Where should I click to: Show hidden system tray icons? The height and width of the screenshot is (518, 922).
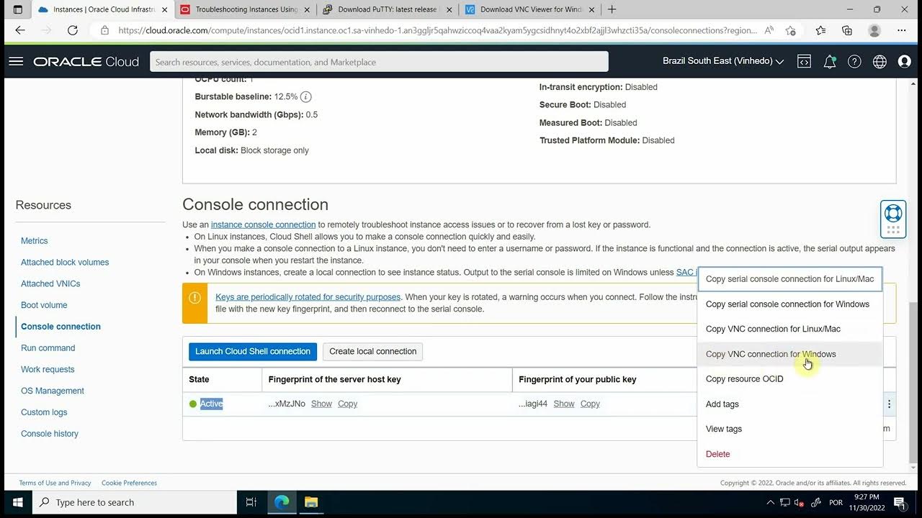coord(771,502)
